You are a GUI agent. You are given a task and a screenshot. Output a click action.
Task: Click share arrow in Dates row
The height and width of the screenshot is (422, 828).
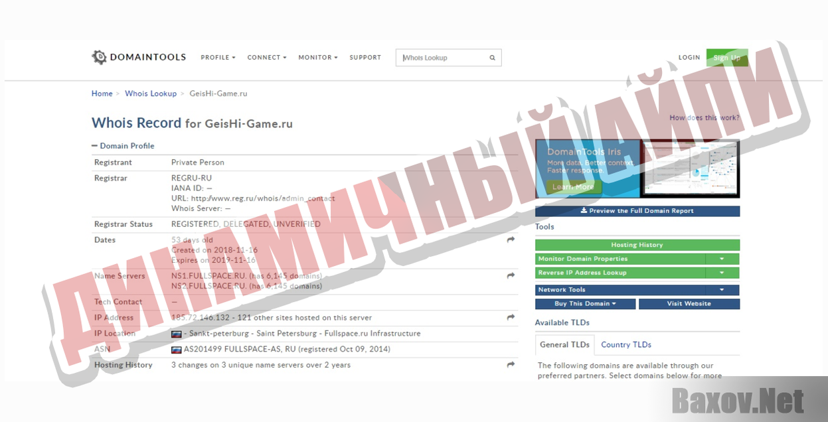click(511, 240)
